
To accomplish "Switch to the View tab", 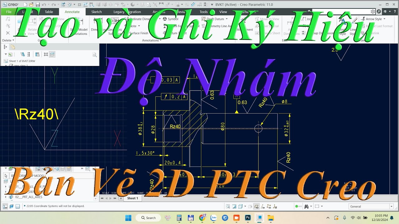I will tap(223, 12).
